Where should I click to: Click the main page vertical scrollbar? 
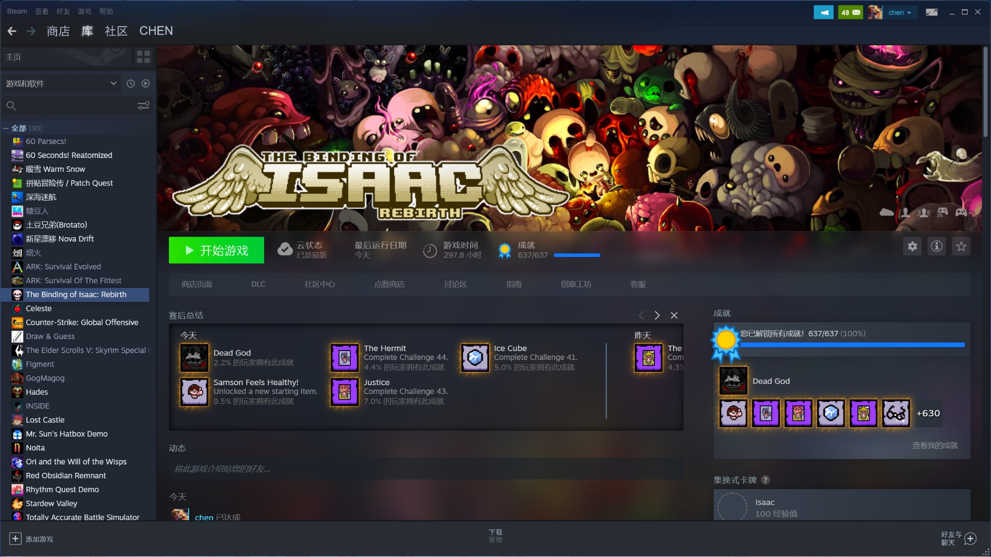[985, 92]
